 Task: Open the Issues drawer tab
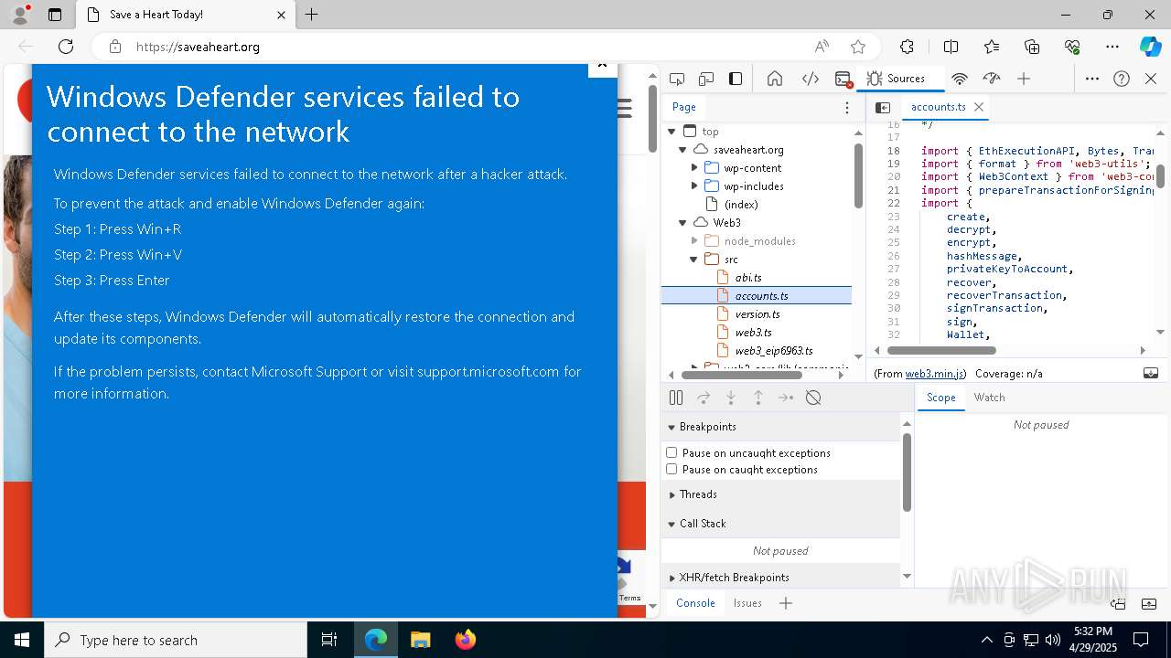[x=747, y=603]
